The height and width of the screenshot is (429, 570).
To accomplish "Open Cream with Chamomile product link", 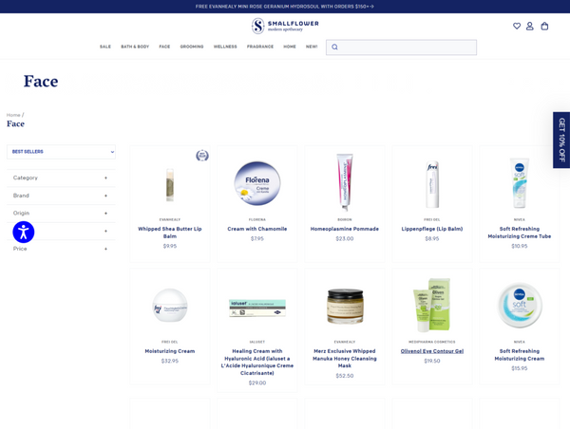I will [257, 229].
